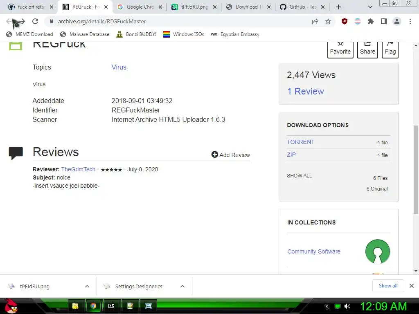Click the volume speaker tray icon
Screen dimensions: 419x314
point(347,306)
